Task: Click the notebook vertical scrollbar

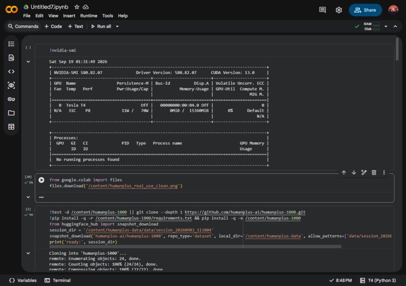Action: click(x=397, y=49)
